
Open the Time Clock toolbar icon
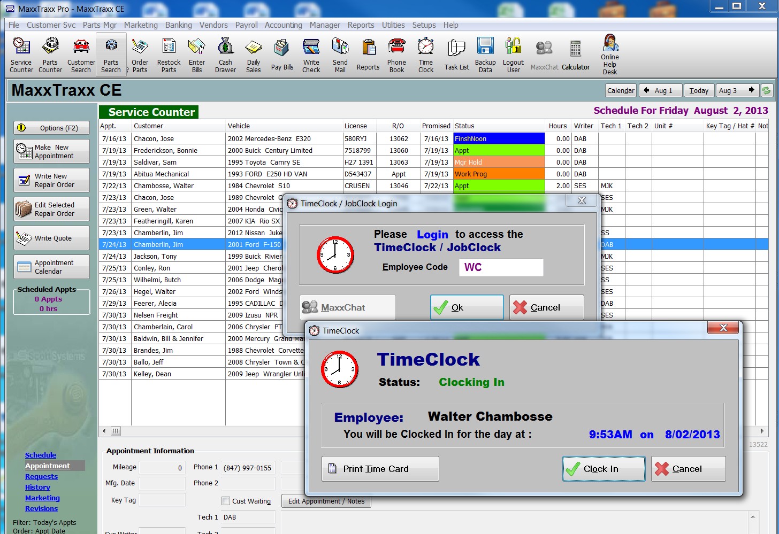click(x=426, y=54)
